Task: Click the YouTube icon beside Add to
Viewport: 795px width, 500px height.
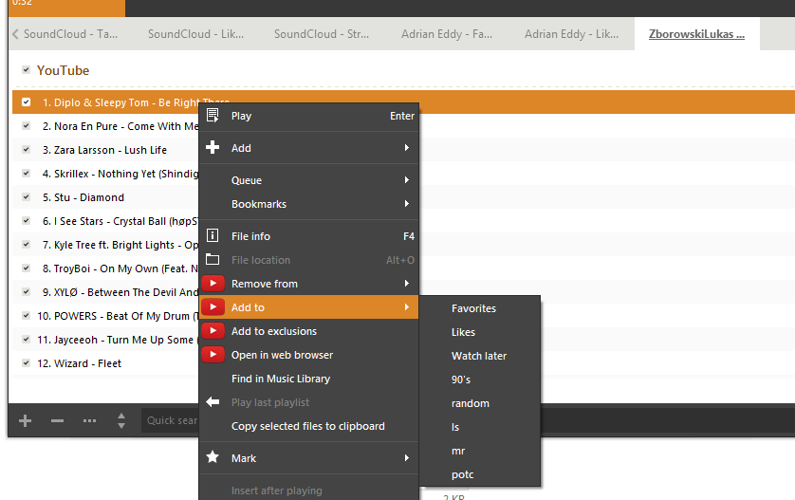Action: pyautogui.click(x=213, y=307)
